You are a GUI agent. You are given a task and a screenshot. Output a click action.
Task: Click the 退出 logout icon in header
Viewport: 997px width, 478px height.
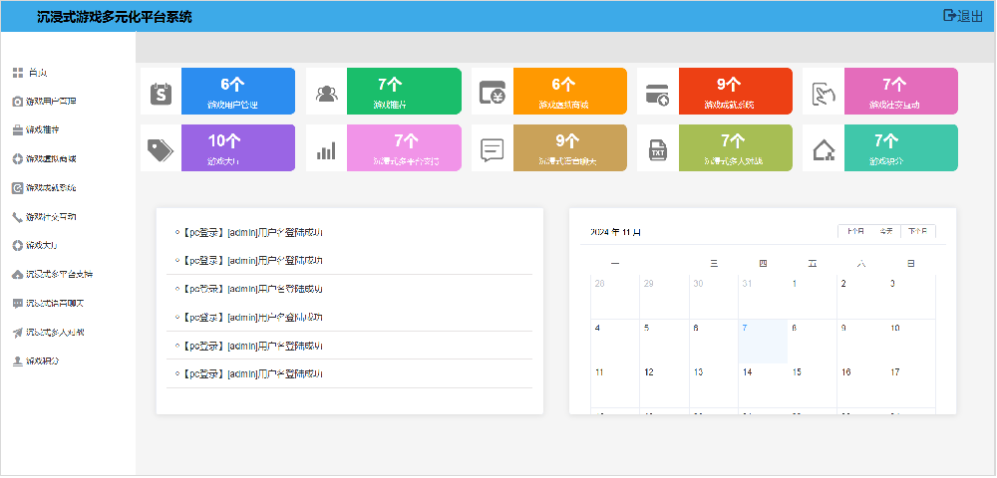pyautogui.click(x=950, y=16)
